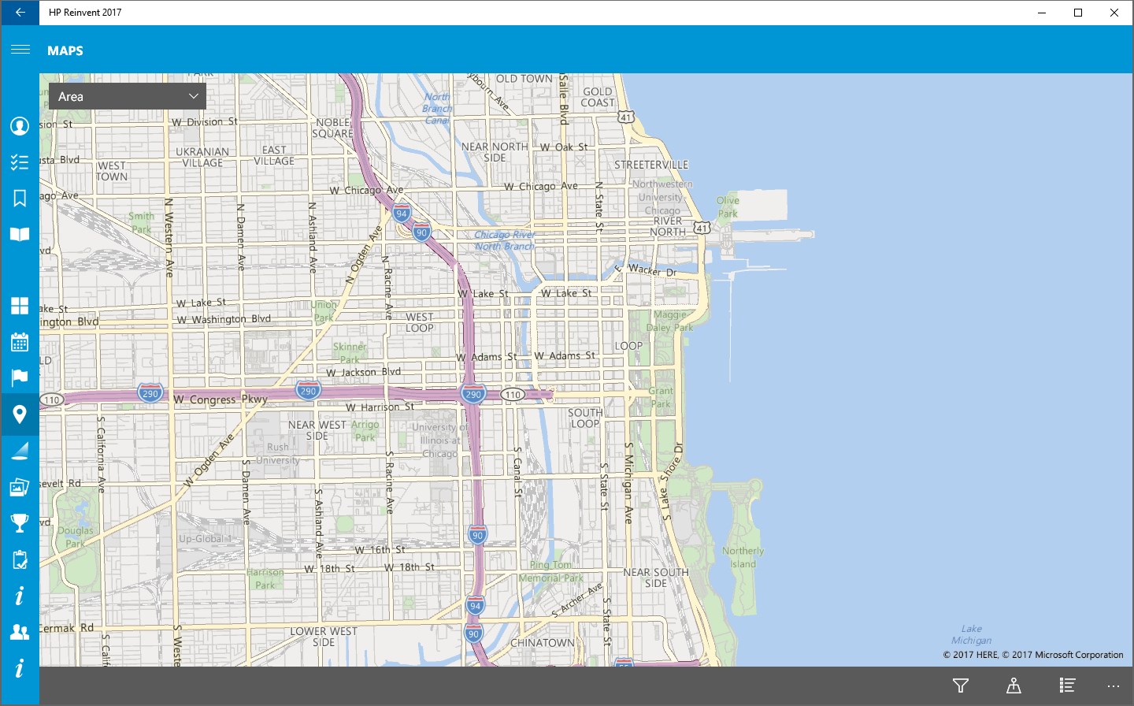Open the calendar schedule icon
Viewport: 1134px width, 706px height.
[20, 342]
